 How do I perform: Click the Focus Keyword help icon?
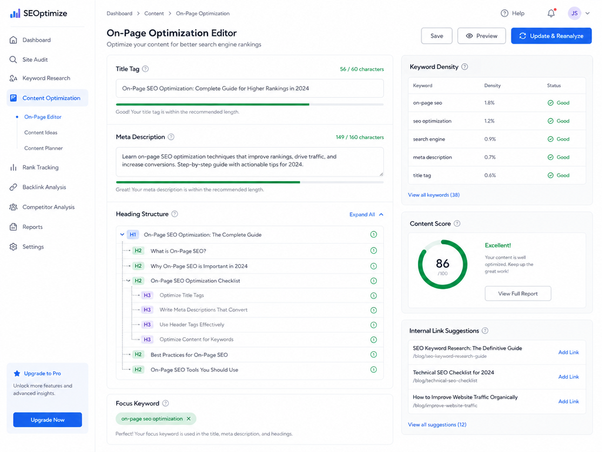pos(165,404)
